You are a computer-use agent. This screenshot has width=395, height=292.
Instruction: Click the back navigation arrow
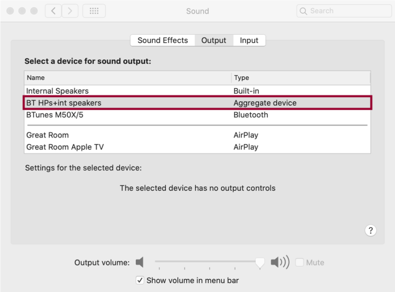(53, 11)
